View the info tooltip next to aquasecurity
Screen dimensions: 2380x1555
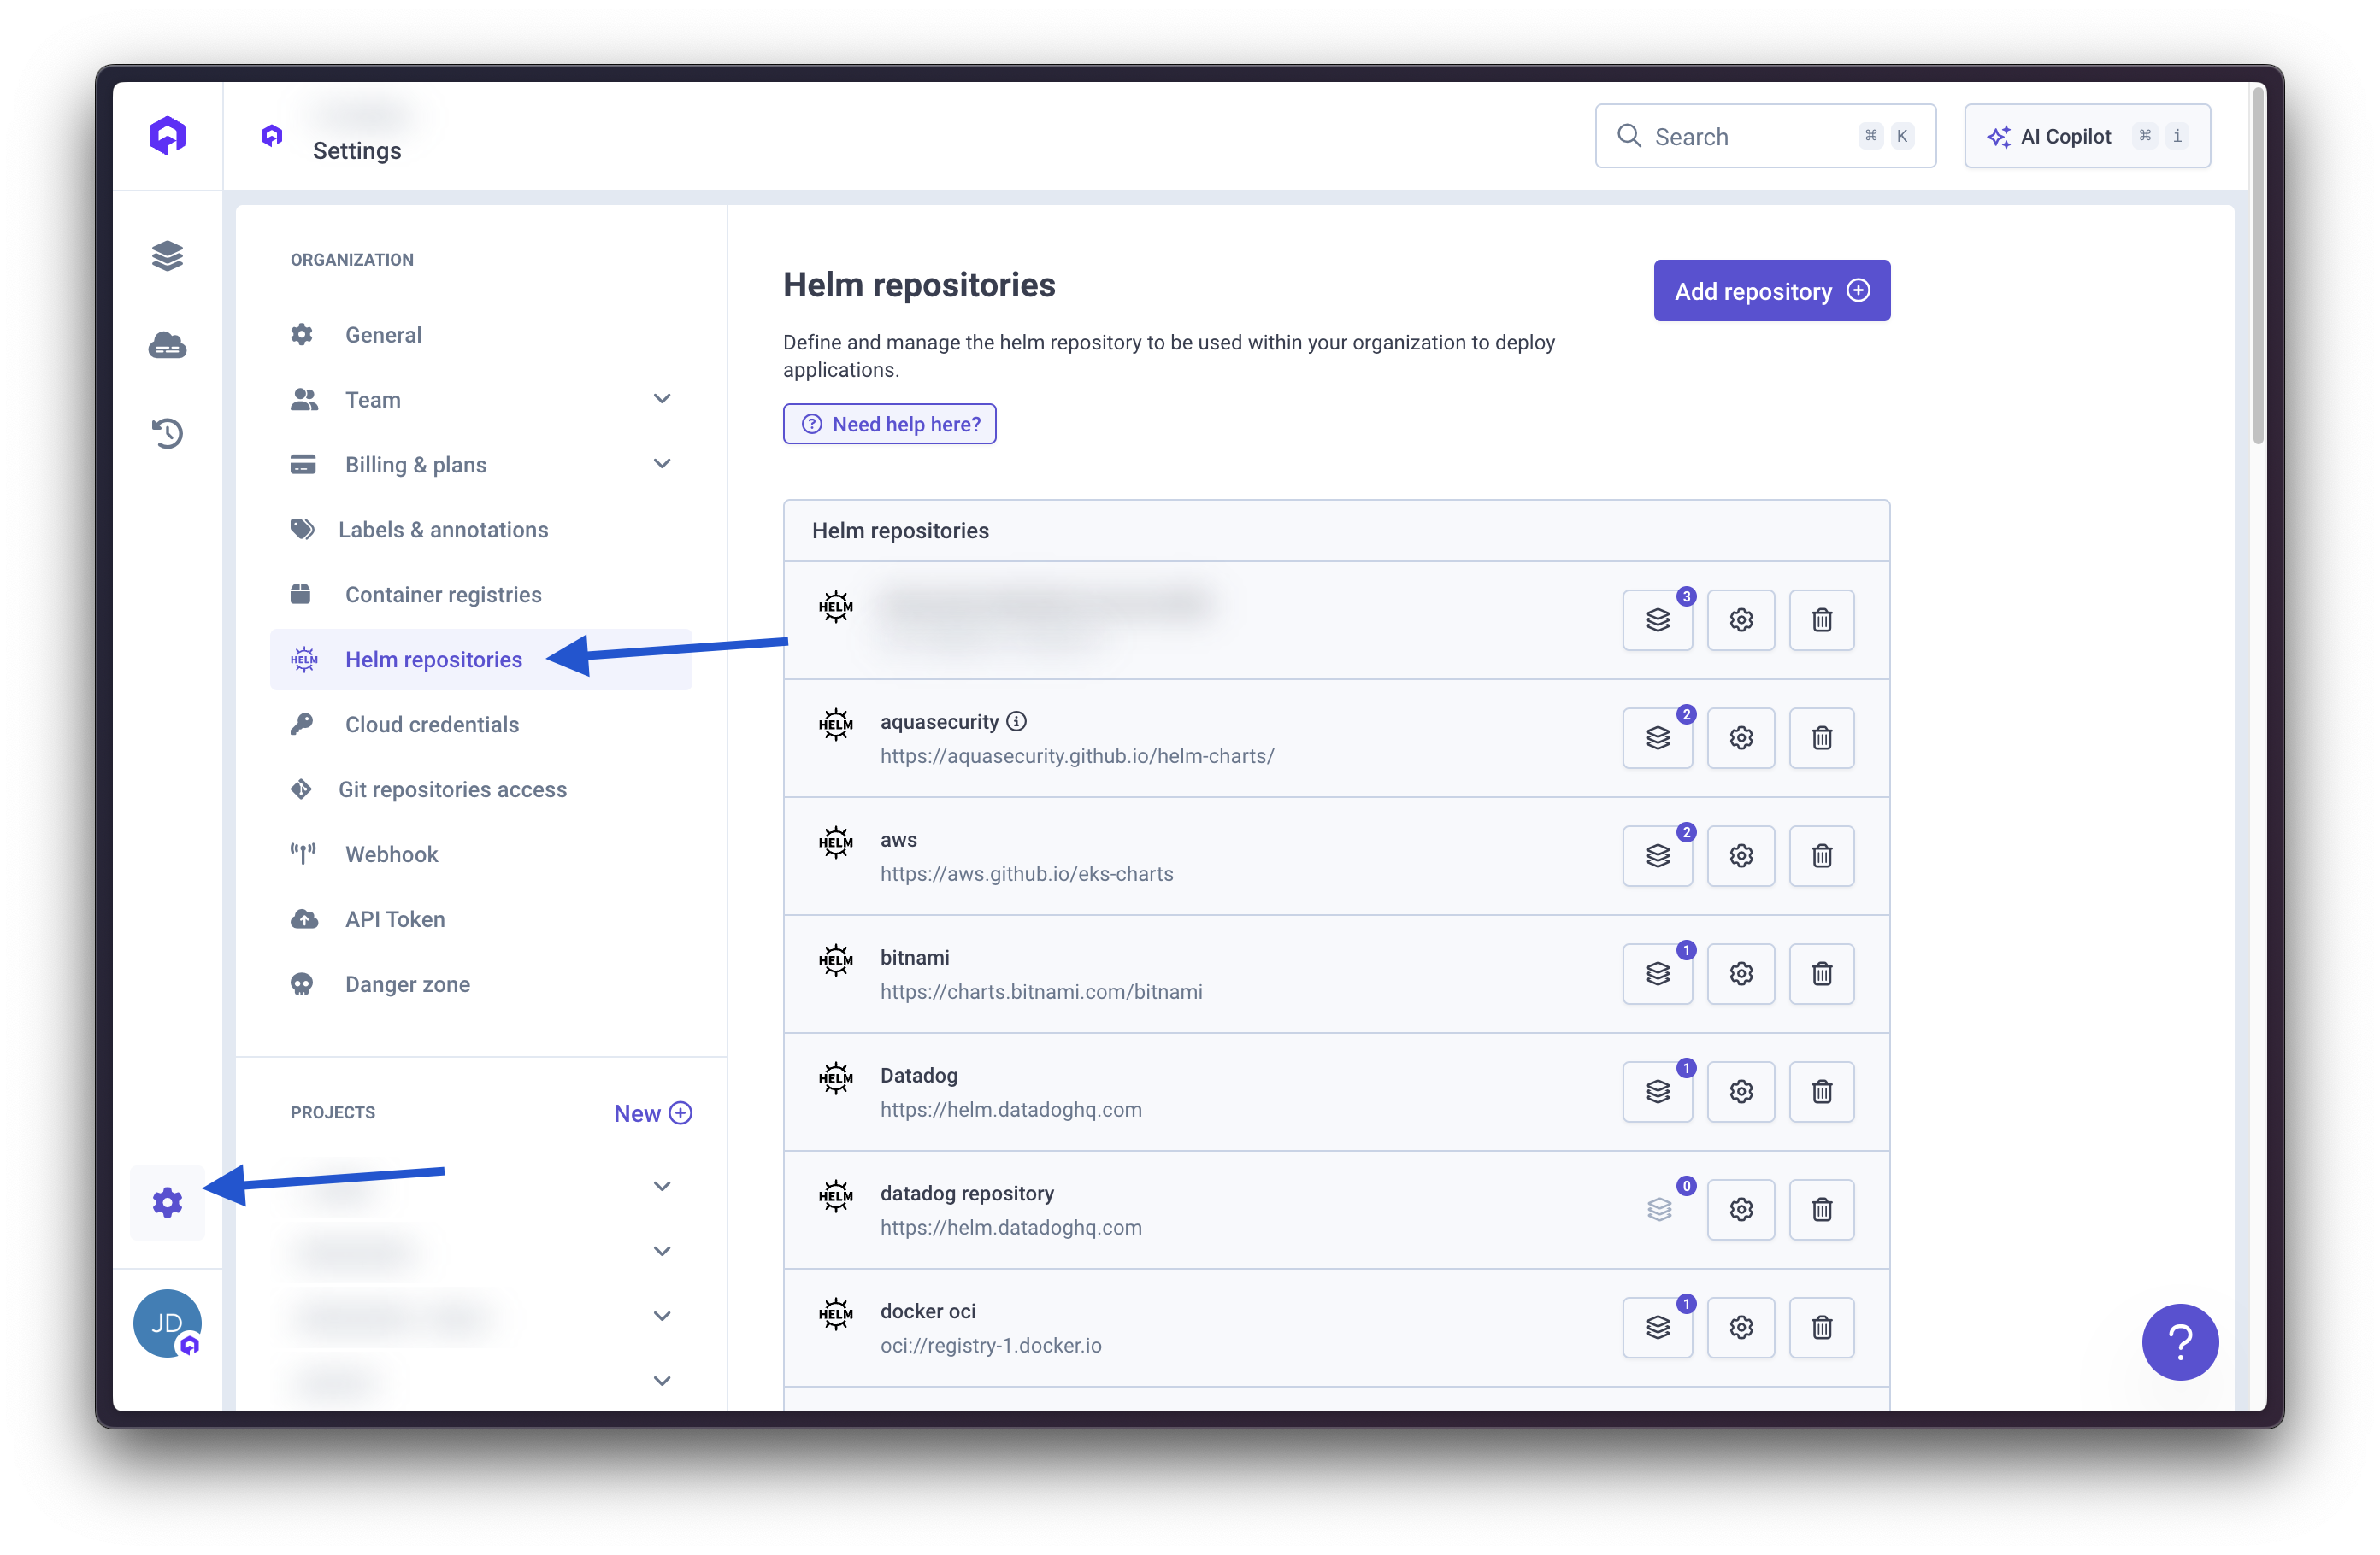(x=1017, y=720)
